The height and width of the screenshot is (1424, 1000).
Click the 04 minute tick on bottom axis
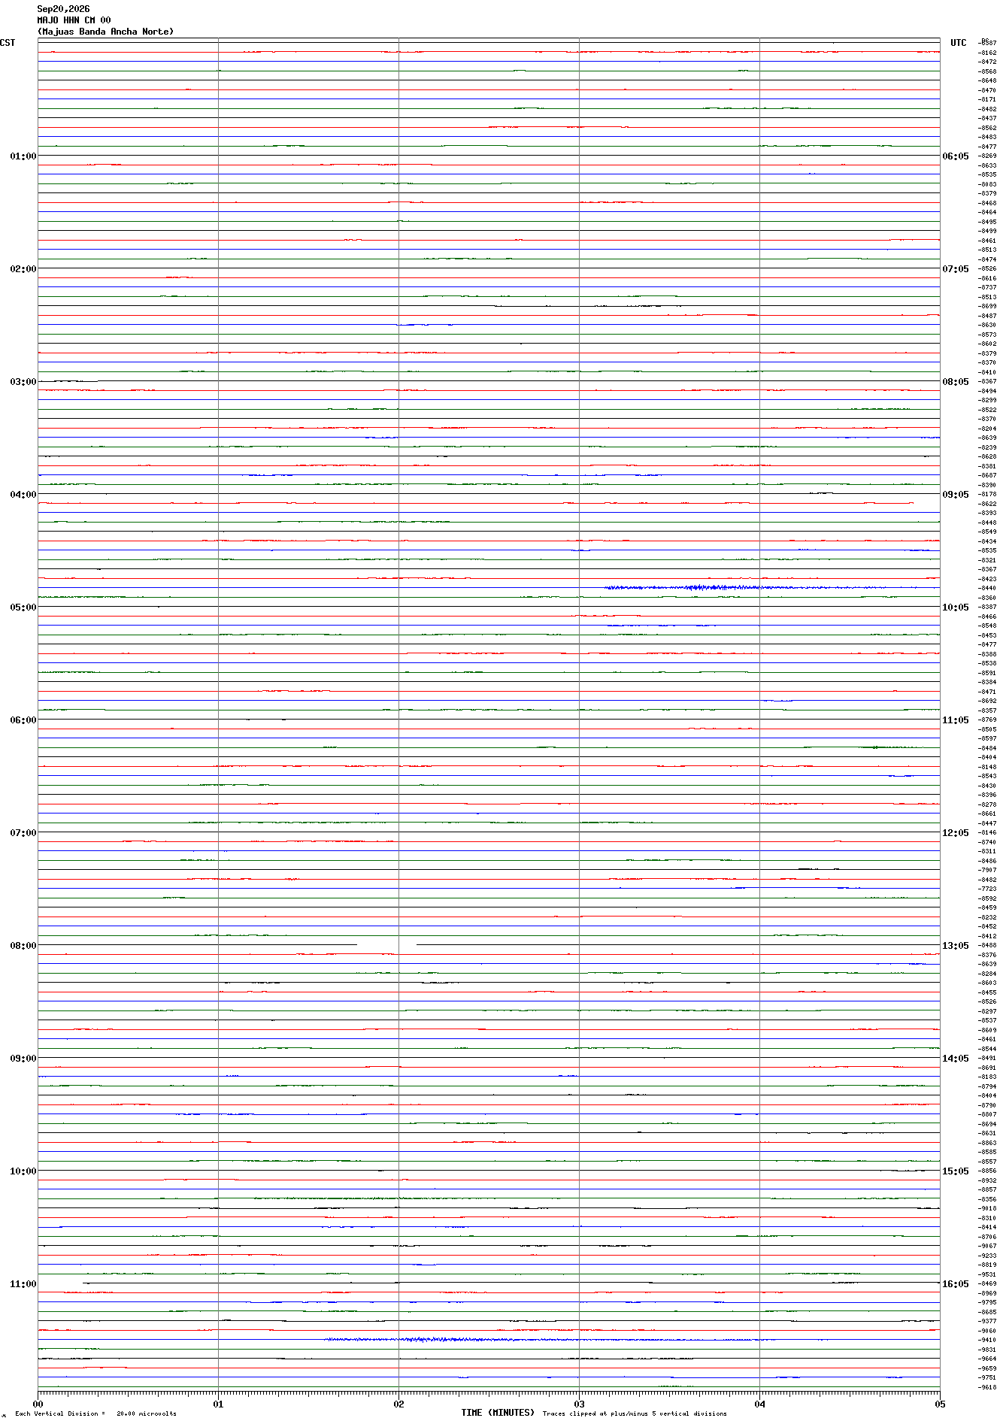click(759, 1404)
